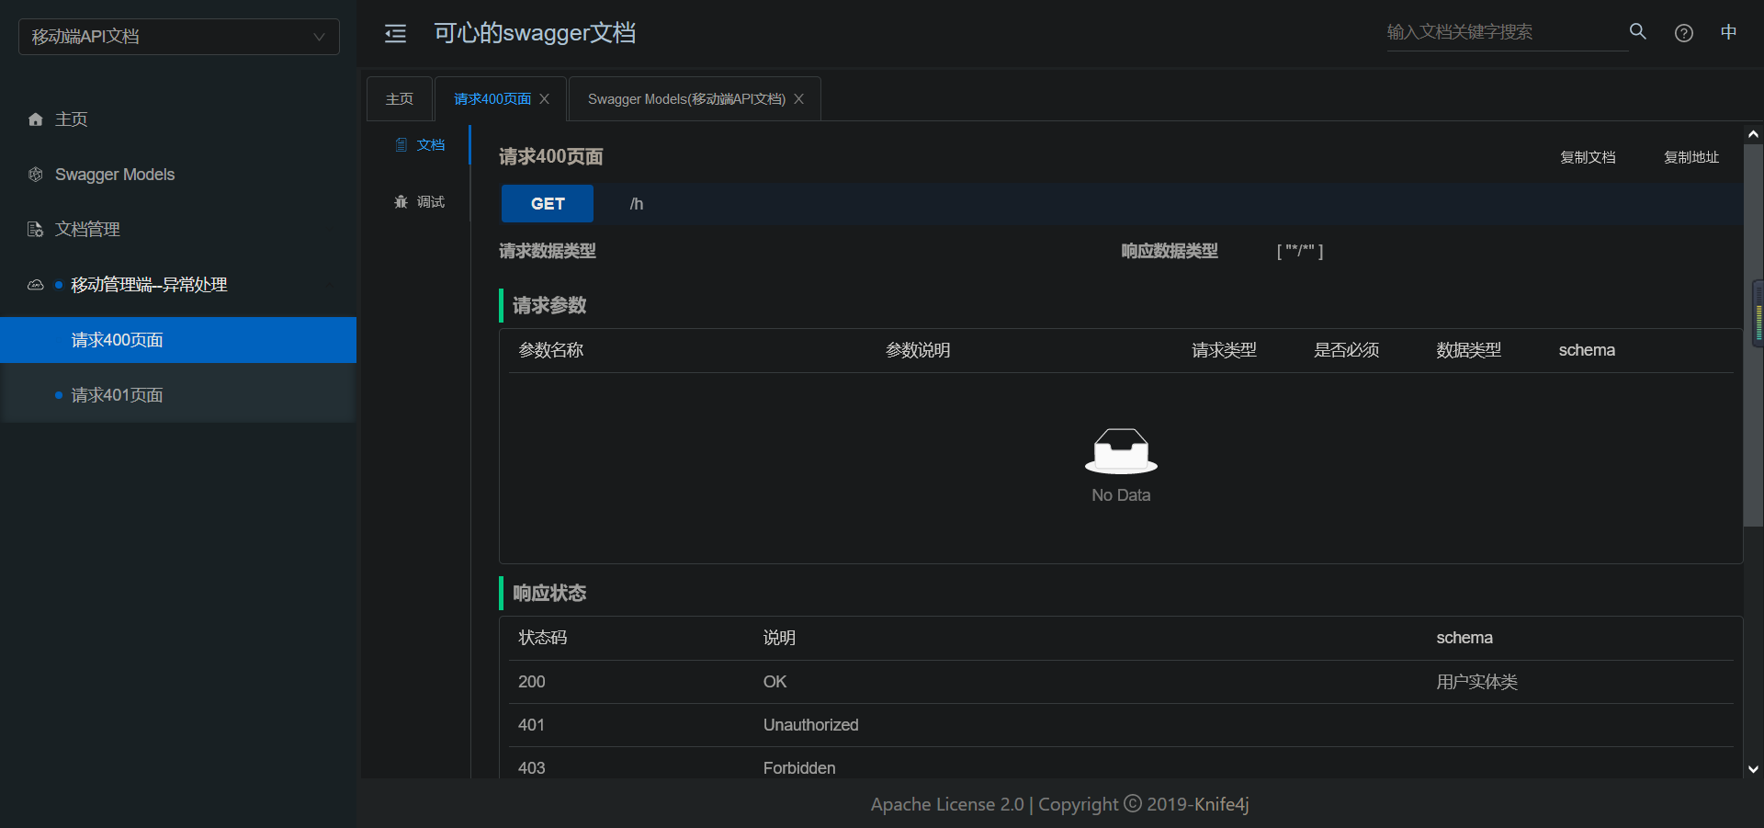Select 请求401页面 in the sidebar
1764x828 pixels.
coord(117,394)
